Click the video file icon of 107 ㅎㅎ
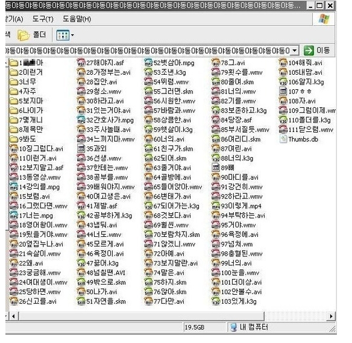The height and width of the screenshot is (343, 352). 283,92
